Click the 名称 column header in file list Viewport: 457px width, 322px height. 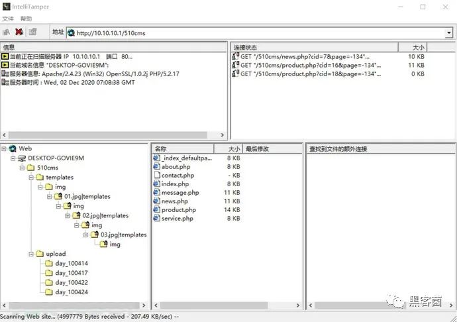183,149
